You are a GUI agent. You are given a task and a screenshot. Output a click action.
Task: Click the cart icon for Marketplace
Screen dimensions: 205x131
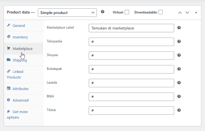pos(9,48)
